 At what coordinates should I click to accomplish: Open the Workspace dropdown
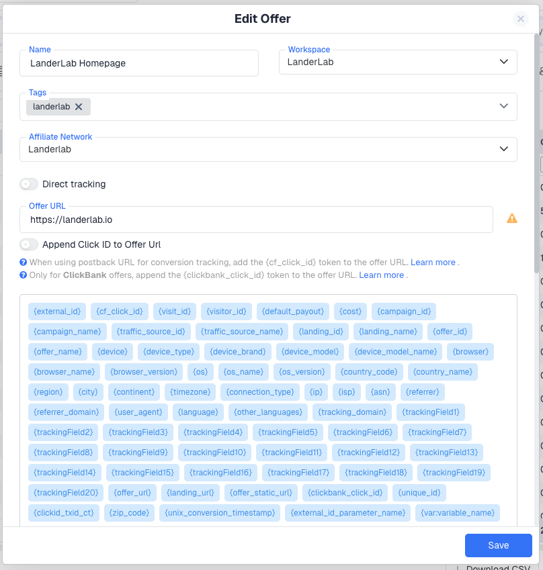[x=398, y=62]
